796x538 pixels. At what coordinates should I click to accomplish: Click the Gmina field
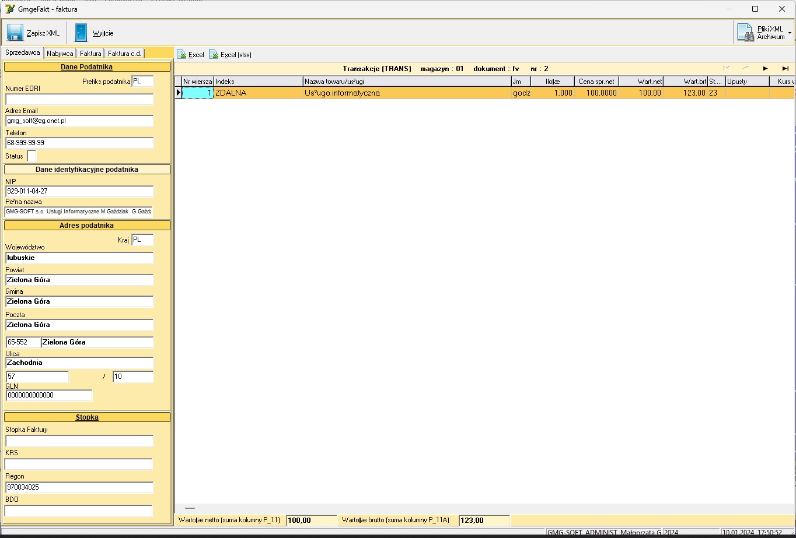[79, 301]
